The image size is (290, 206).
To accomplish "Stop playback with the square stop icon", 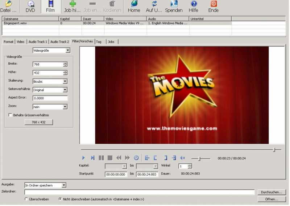I will [x=110, y=158].
